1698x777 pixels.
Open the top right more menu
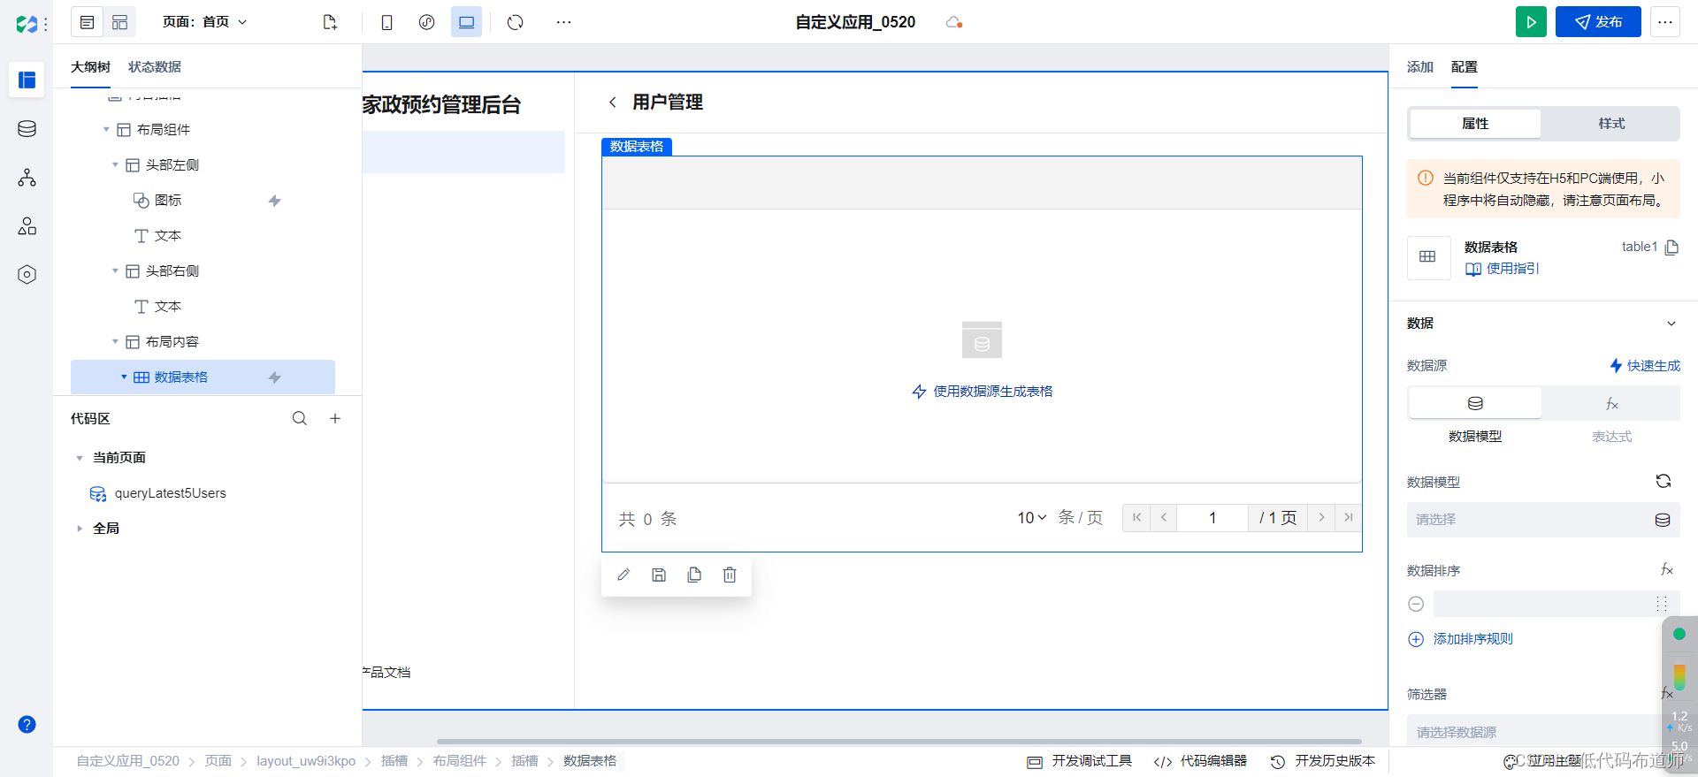pos(1665,22)
